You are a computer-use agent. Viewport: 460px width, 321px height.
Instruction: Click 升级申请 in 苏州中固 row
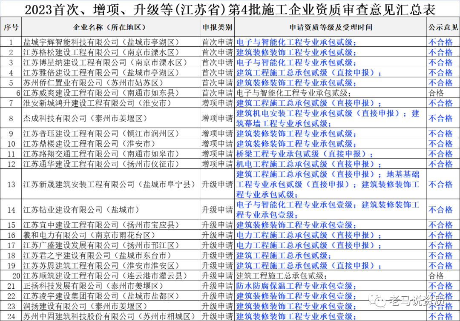tap(217, 316)
